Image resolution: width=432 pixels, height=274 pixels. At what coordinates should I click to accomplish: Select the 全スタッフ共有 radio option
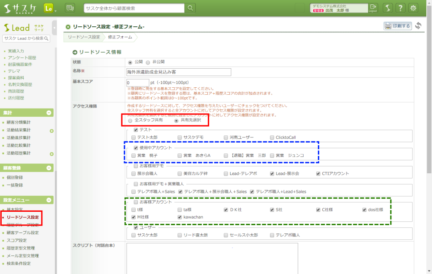[x=130, y=121]
